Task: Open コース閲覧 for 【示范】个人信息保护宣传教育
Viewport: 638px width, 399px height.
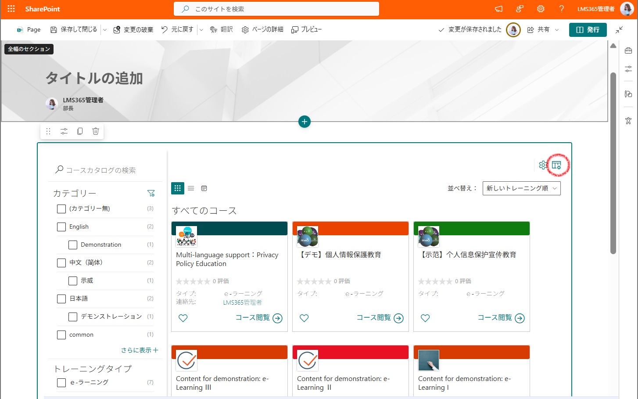Action: click(501, 318)
